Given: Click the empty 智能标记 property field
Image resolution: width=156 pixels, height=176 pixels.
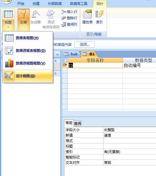Looking at the screenshot, I should tap(130, 157).
